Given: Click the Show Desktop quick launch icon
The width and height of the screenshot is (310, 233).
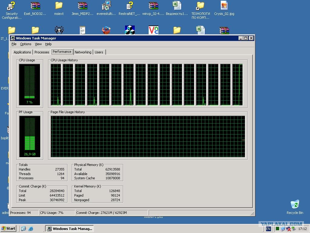Looking at the screenshot, I should coord(24,229).
